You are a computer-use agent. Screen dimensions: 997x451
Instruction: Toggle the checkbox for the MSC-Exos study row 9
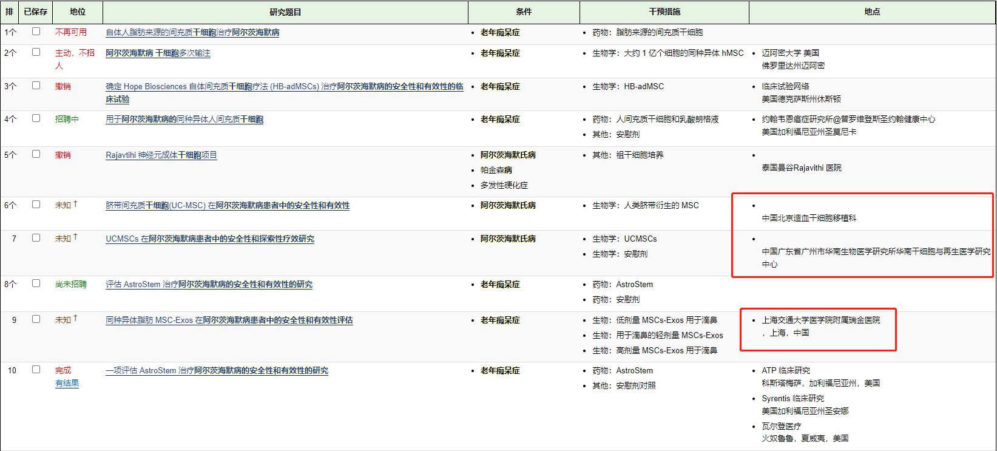(36, 319)
